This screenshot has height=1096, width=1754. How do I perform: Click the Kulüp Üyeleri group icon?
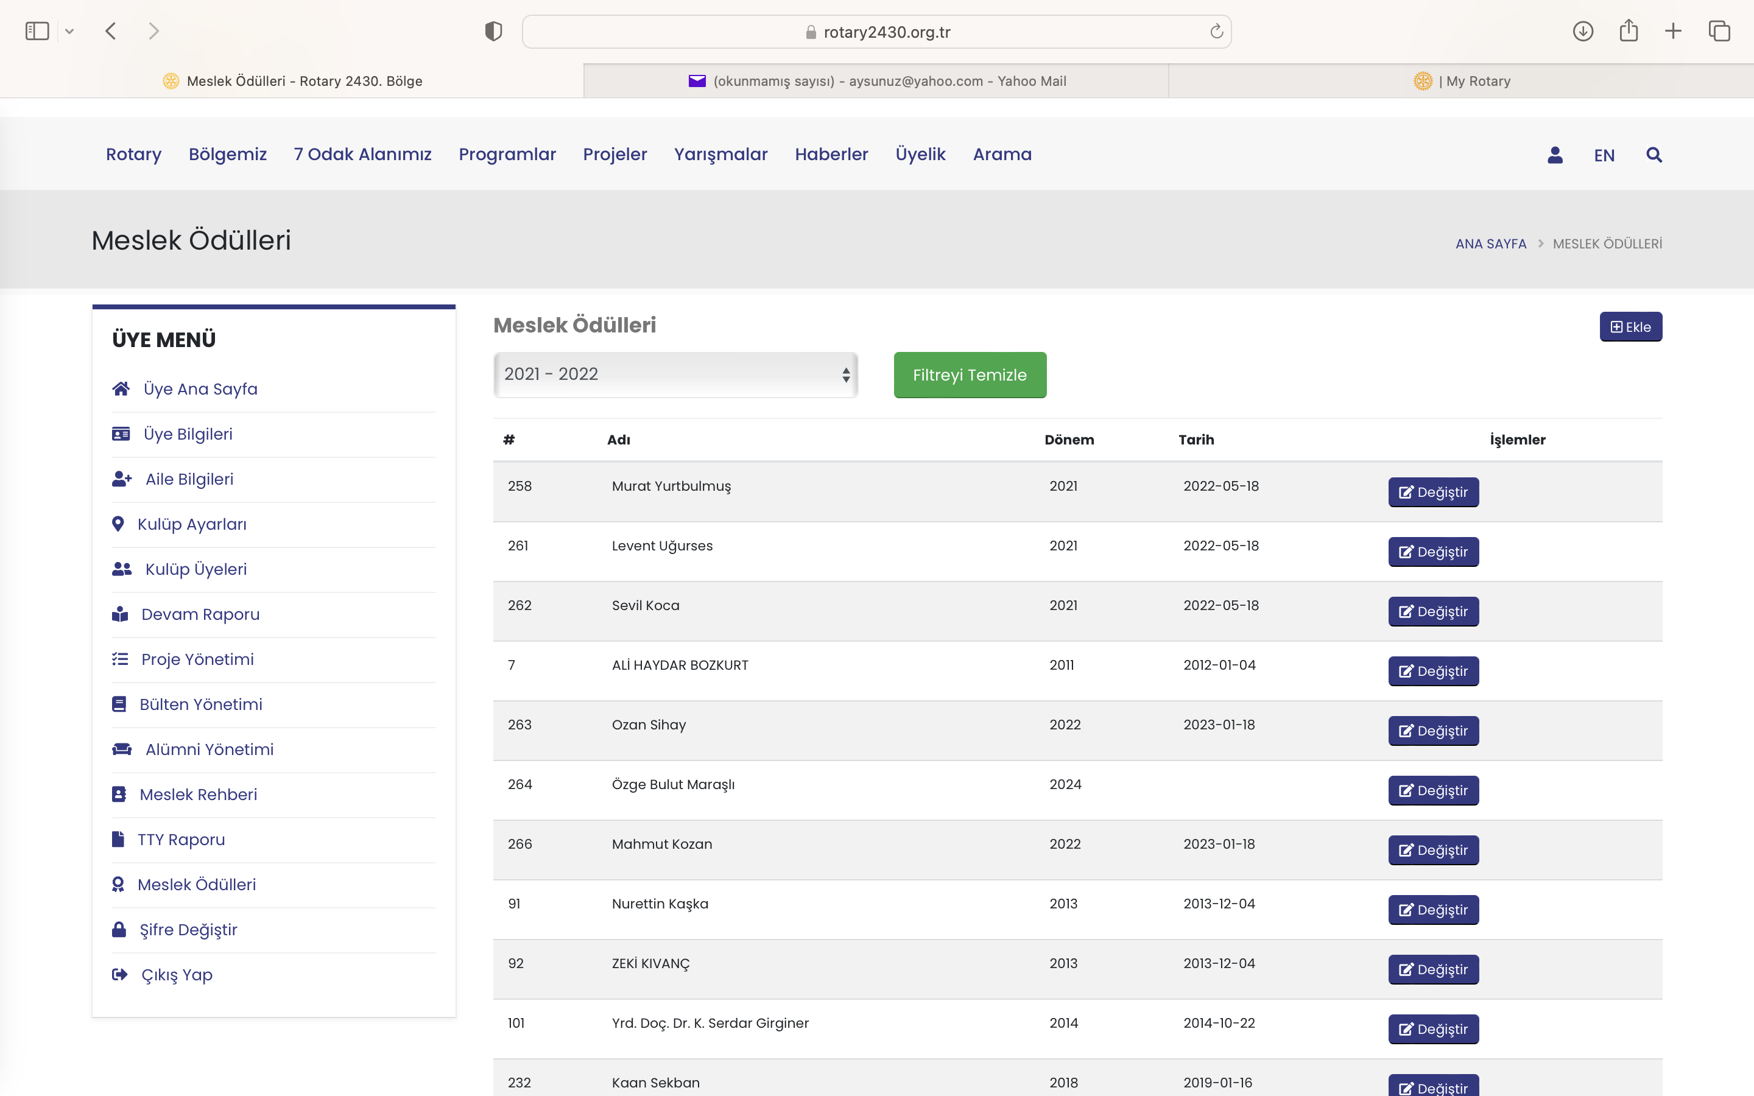(122, 569)
